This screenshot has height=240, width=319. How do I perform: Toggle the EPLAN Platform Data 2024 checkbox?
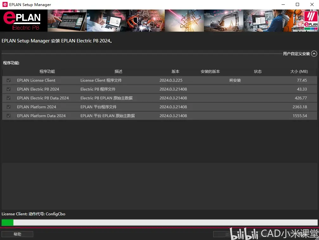(x=9, y=116)
